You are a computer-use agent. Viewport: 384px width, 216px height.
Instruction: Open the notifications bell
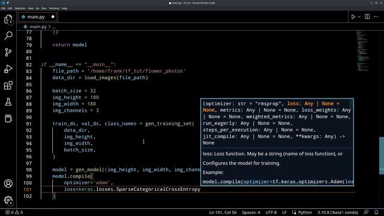(x=376, y=212)
